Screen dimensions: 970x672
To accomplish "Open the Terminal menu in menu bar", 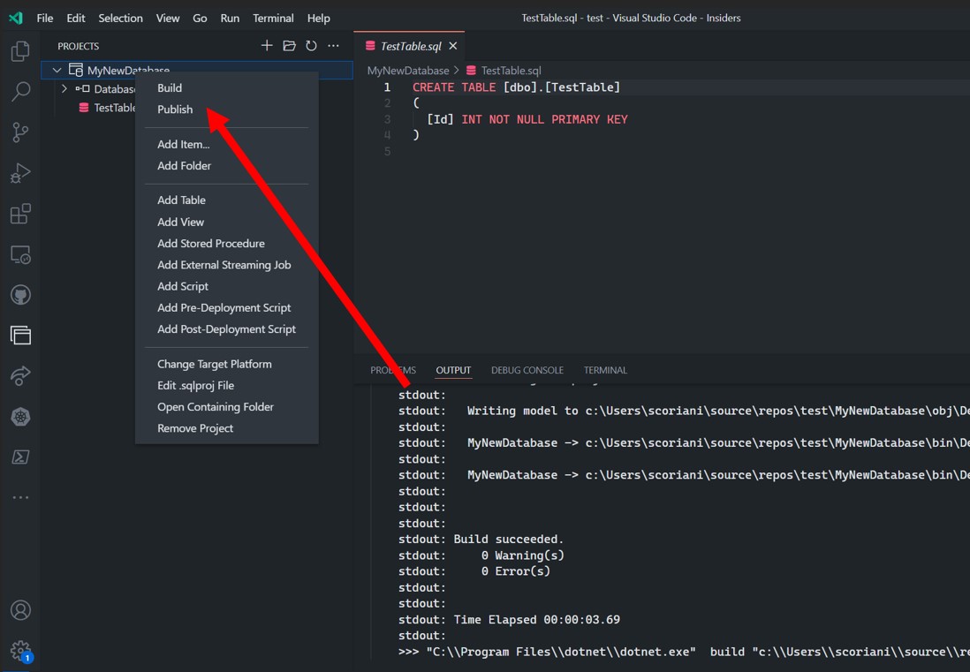I will click(x=273, y=18).
